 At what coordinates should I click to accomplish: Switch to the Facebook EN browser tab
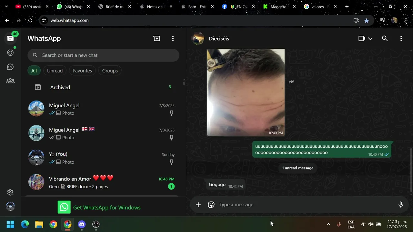click(238, 6)
